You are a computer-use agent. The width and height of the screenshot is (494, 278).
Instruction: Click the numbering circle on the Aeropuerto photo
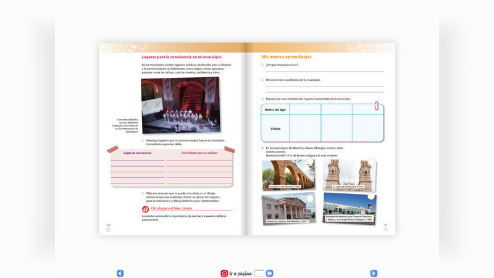(372, 196)
